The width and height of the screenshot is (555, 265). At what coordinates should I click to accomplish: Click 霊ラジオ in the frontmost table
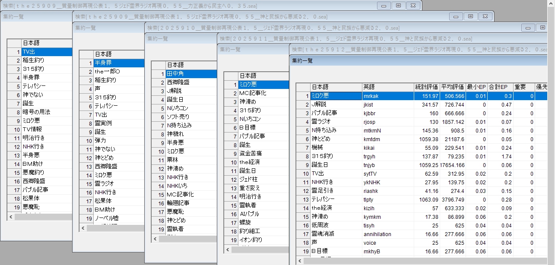[336, 122]
